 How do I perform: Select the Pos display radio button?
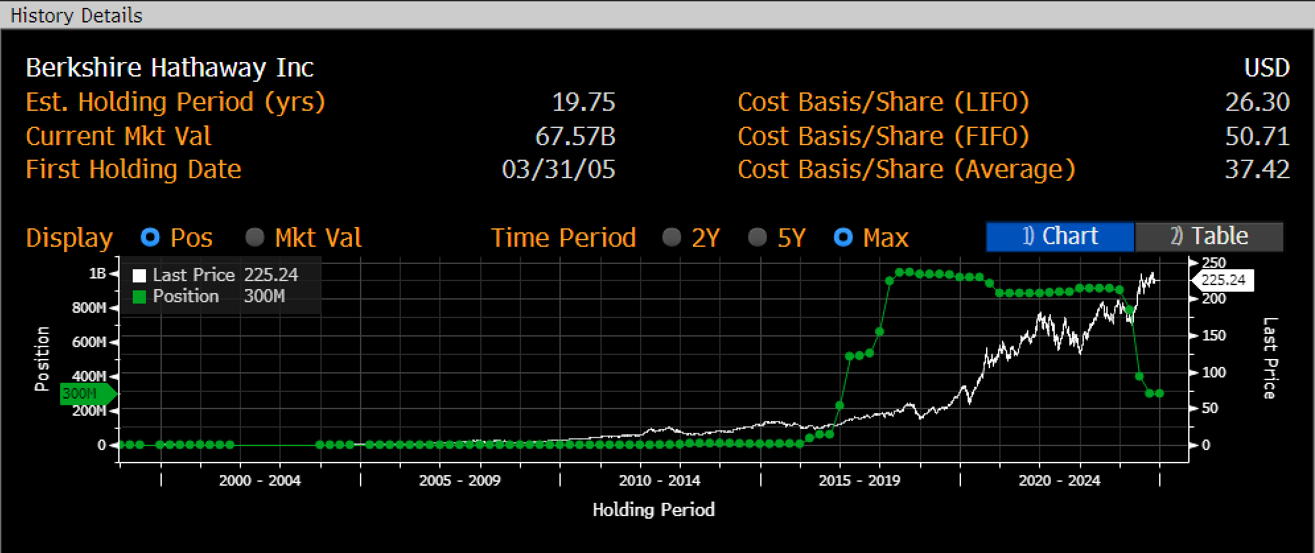(151, 237)
